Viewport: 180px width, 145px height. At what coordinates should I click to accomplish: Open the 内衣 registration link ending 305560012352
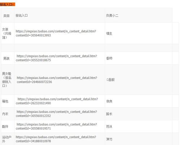(56, 114)
